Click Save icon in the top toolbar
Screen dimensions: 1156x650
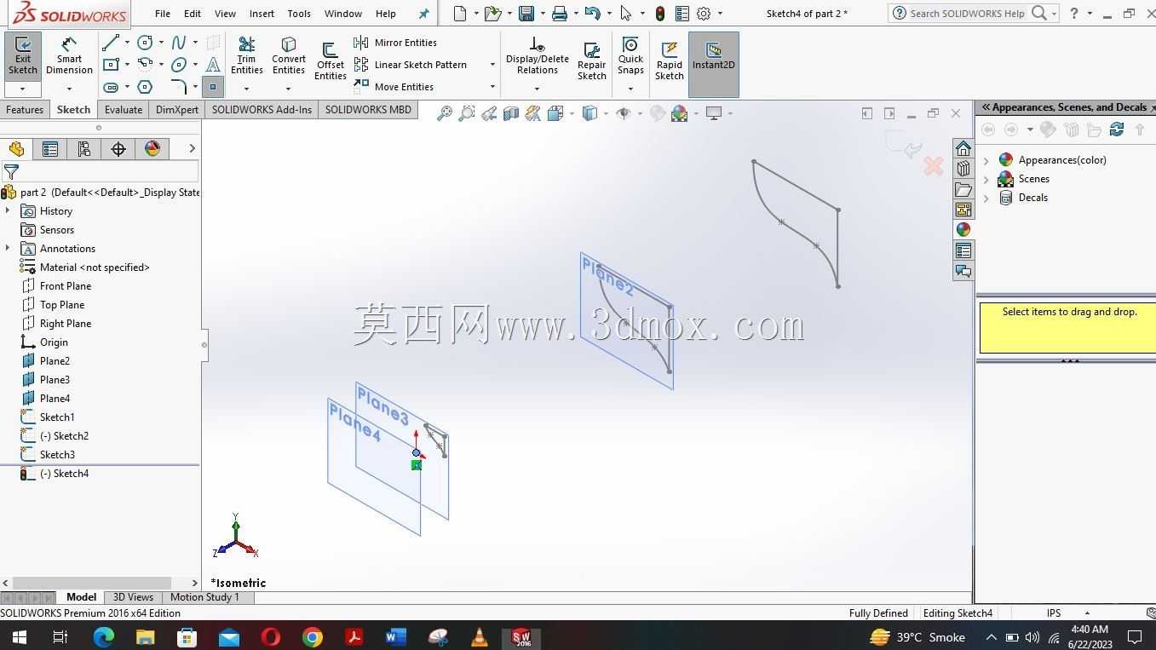pyautogui.click(x=526, y=14)
